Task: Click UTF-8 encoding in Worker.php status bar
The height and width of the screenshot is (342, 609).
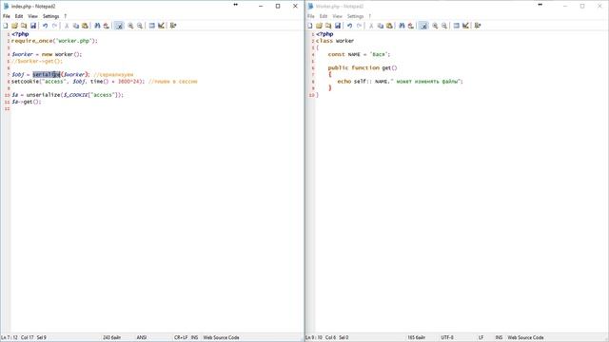Action: tap(447, 338)
